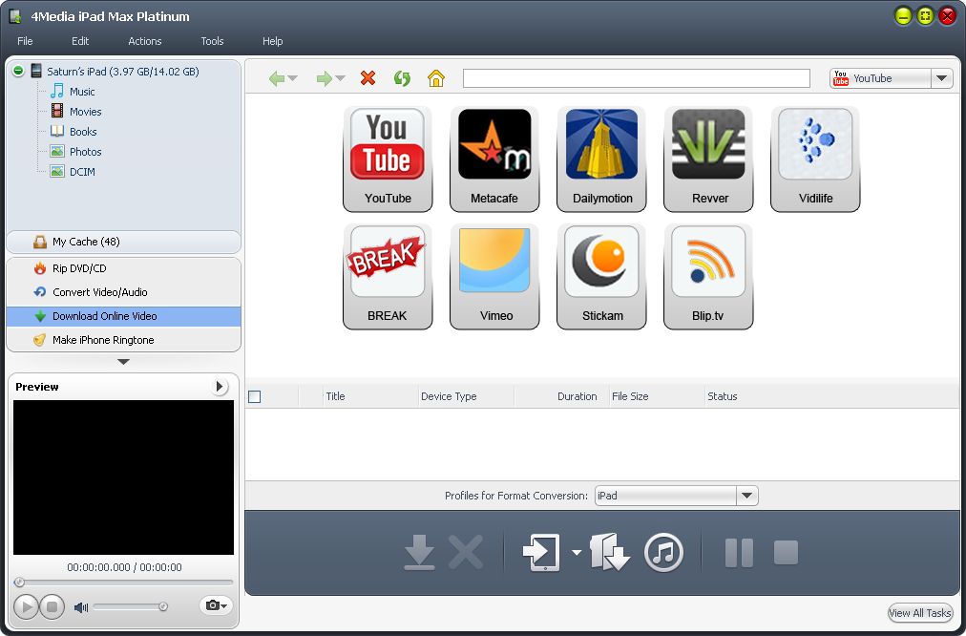Select Convert Video/Audio in sidebar
Image resolution: width=966 pixels, height=636 pixels.
coord(124,292)
